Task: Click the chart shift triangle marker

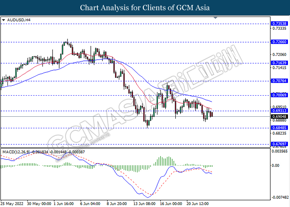Action: (215, 18)
